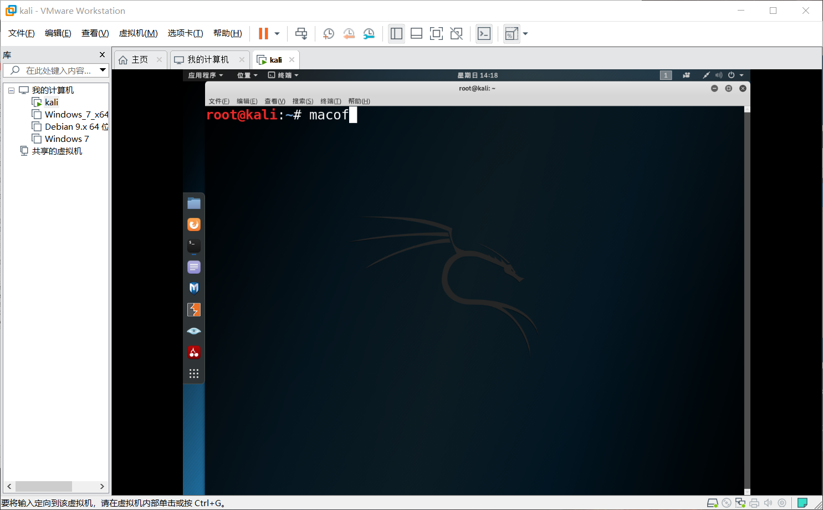Close the kali tab
The height and width of the screenshot is (510, 823).
pyautogui.click(x=292, y=60)
